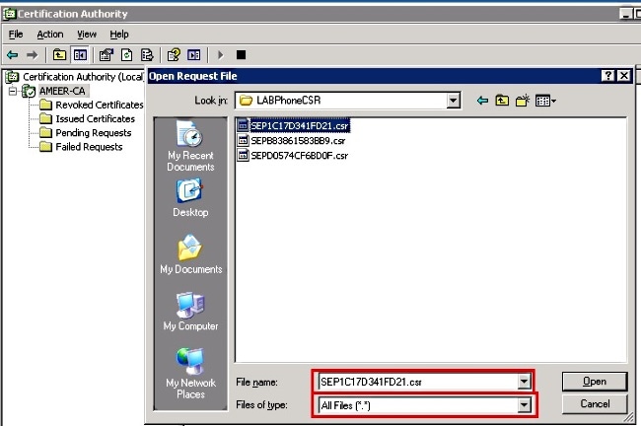Screen dimensions: 641x426
Task: Go to Desktop in places bar
Action: 190,198
